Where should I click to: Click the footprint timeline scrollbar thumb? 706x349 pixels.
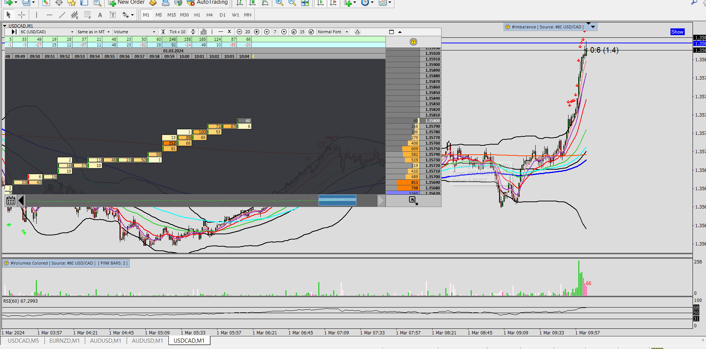point(337,200)
